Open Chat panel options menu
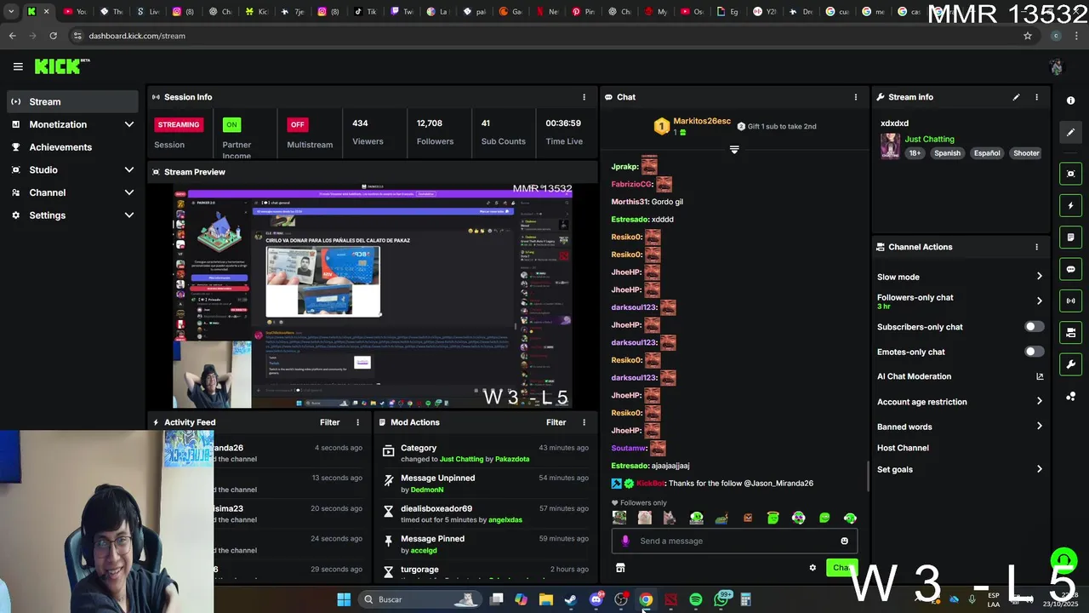 point(856,97)
